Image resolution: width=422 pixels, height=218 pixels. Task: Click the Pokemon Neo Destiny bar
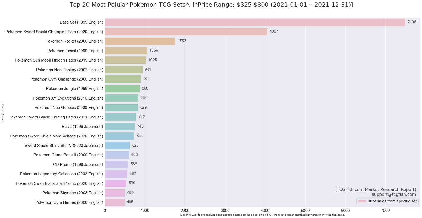(124, 70)
